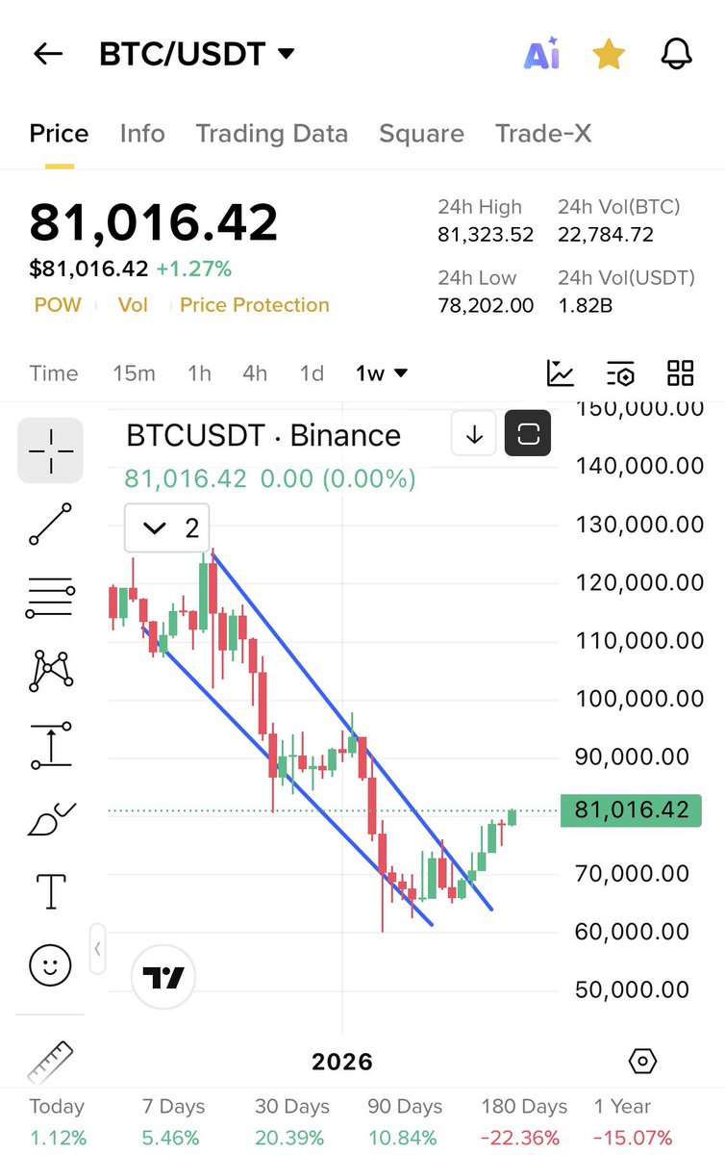This screenshot has width=725, height=1155.
Task: Click the 81,016.42 price axis label
Action: tap(631, 809)
